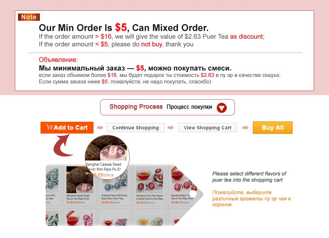Screen dimensions: 329x238
Task: Click the arrow before Buy All
Action: click(x=245, y=128)
